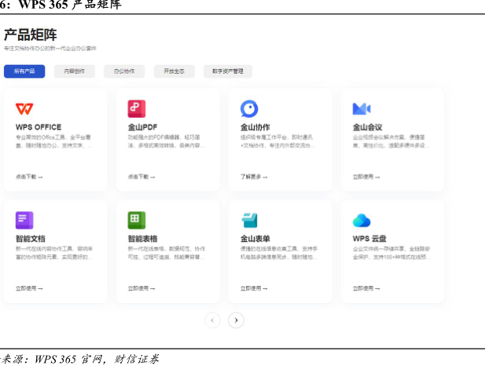Show the 数字资产管理 category
Image resolution: width=485 pixels, height=366 pixels.
tap(228, 71)
